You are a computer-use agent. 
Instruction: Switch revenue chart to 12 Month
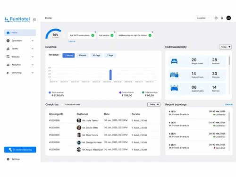68,55
